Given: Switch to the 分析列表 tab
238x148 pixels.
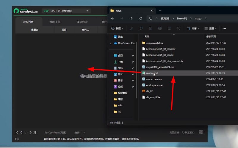Looking at the screenshot, I should pyautogui.click(x=28, y=22).
